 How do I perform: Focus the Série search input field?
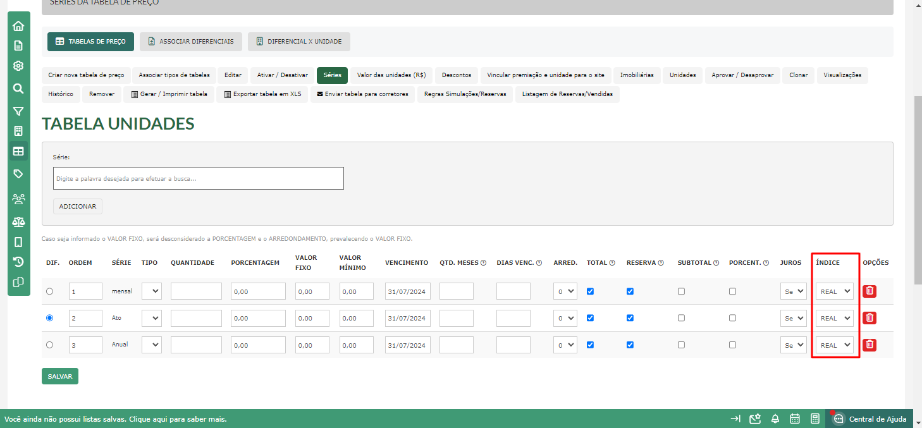tap(199, 178)
